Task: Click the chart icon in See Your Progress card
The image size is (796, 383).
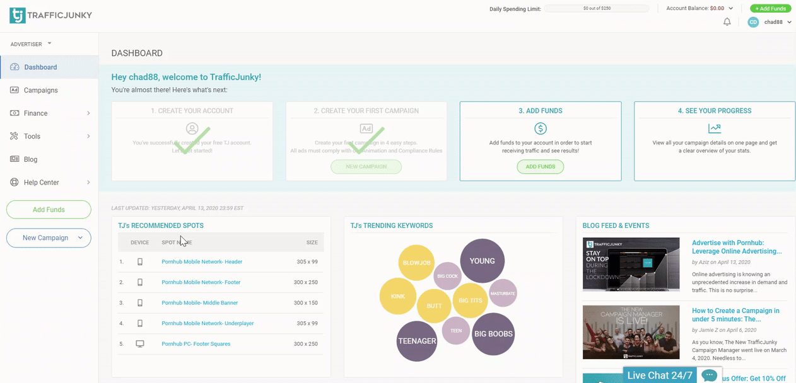Action: pos(715,129)
